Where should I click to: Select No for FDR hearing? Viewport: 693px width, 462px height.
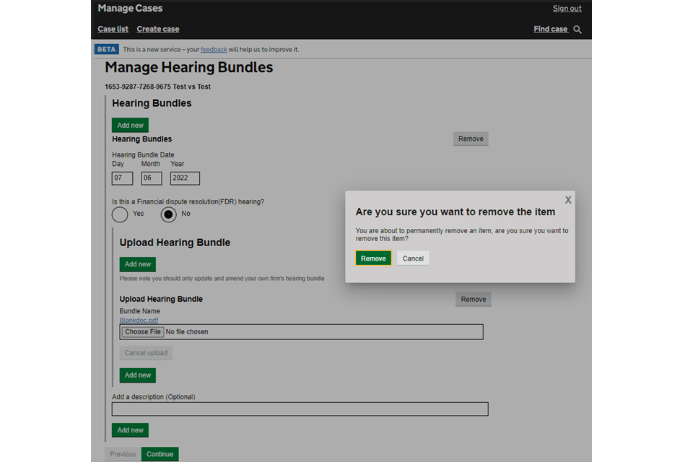point(168,214)
